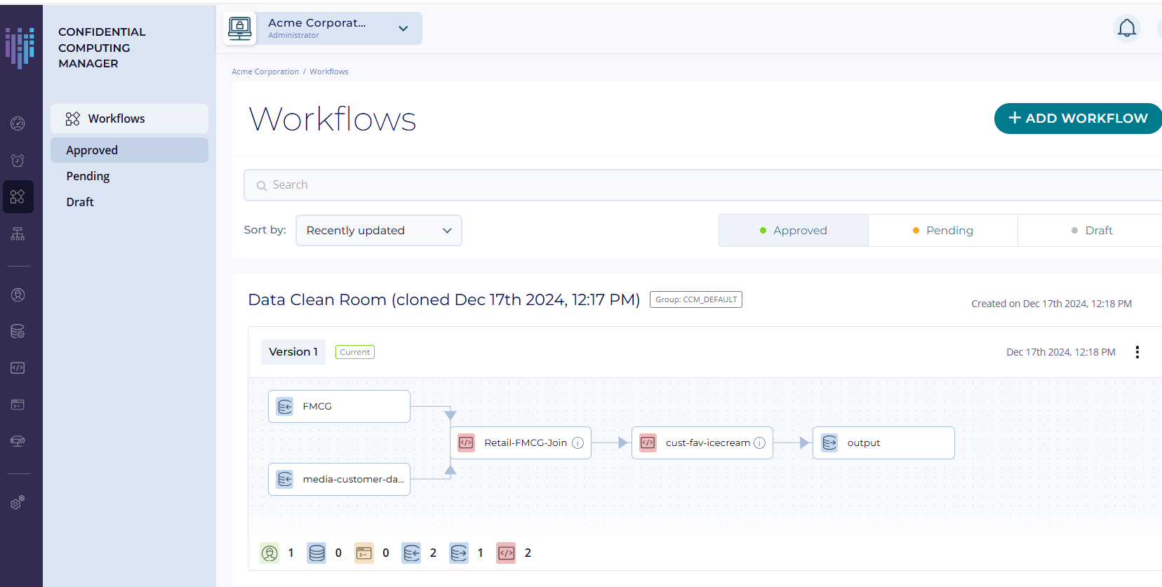This screenshot has width=1162, height=587.
Task: Click the Version 1 label
Action: click(x=293, y=352)
